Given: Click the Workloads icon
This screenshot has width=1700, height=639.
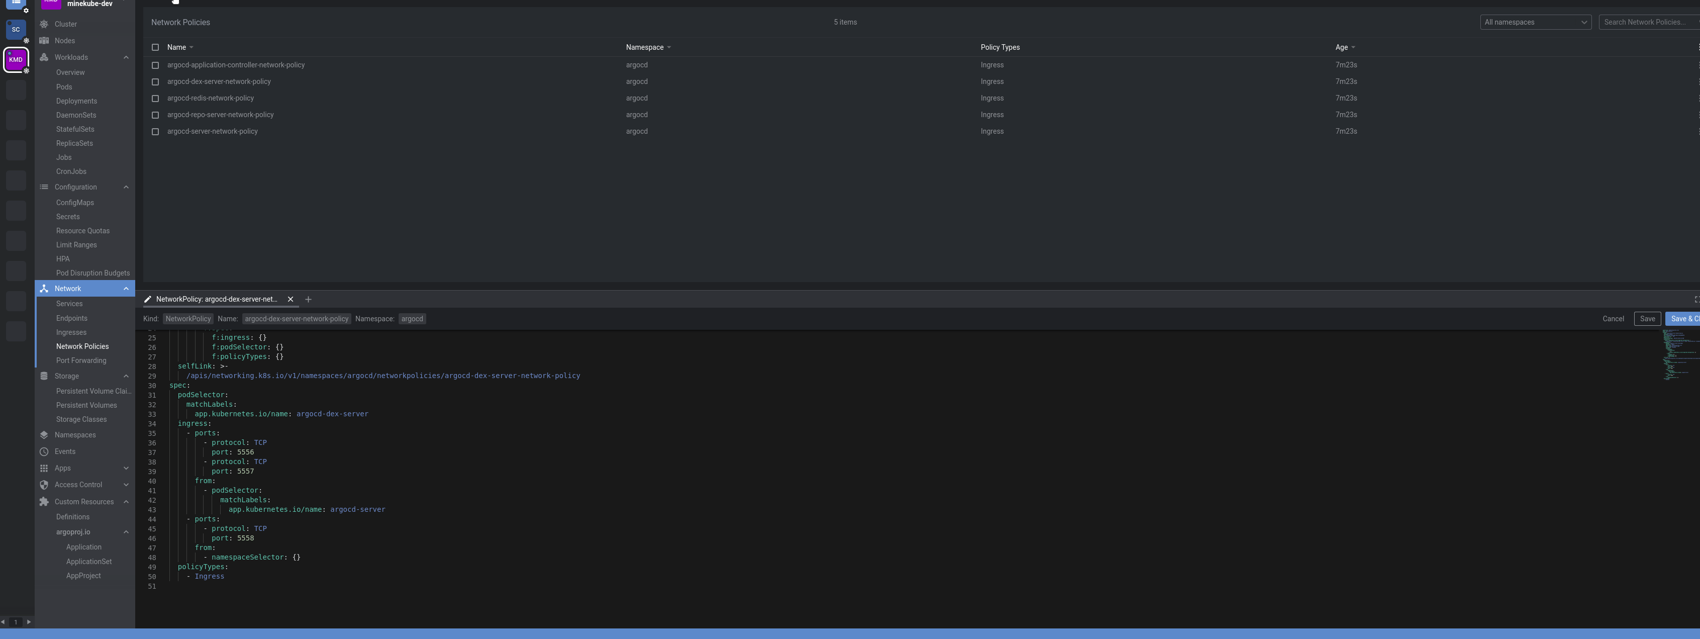Looking at the screenshot, I should pos(44,57).
